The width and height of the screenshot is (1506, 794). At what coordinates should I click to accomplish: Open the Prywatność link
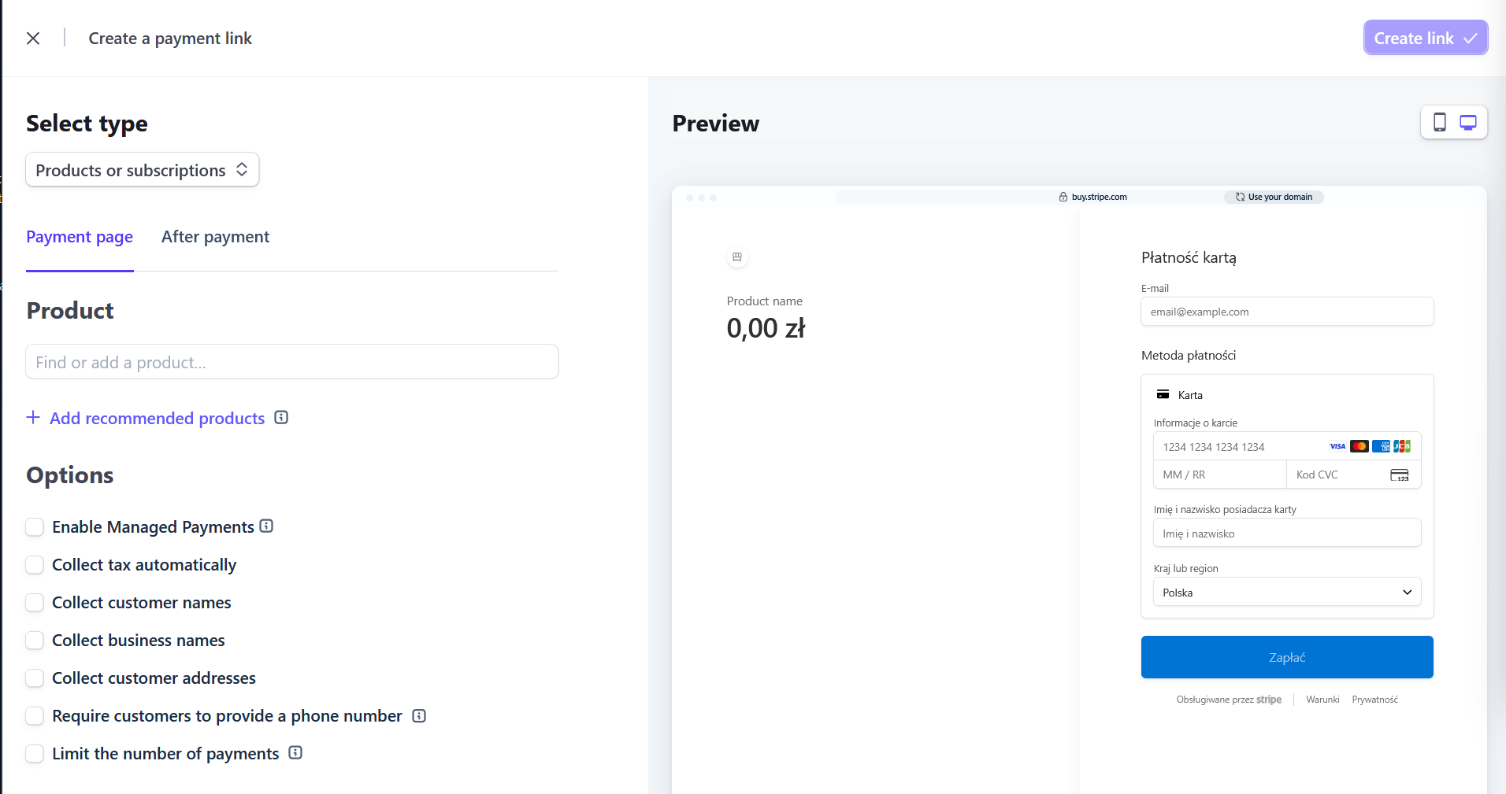point(1375,700)
